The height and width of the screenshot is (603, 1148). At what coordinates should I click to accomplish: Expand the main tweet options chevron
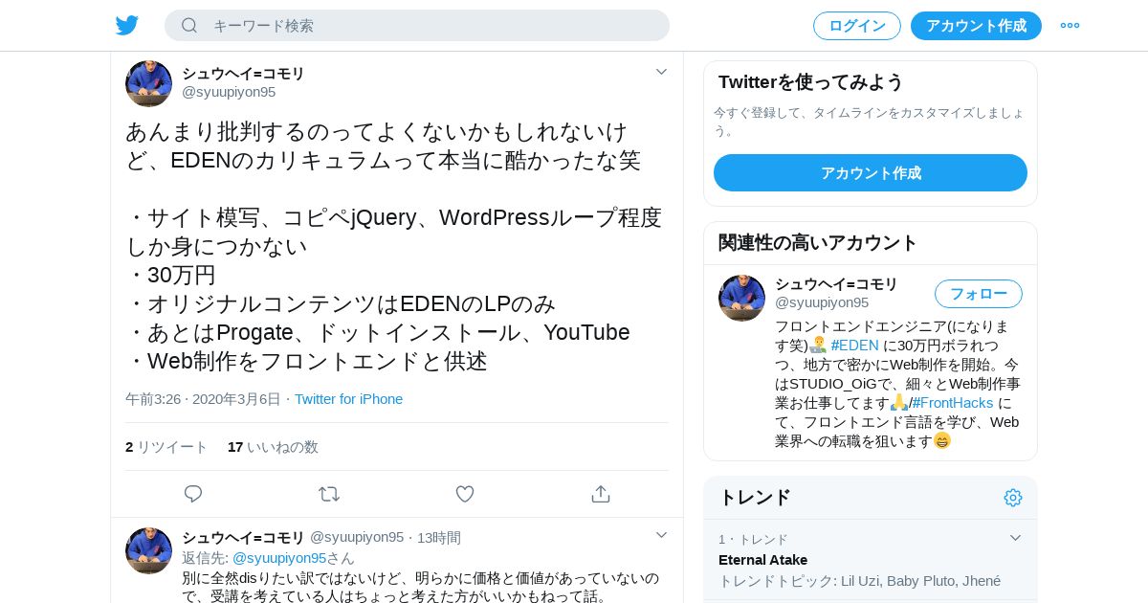pos(661,72)
